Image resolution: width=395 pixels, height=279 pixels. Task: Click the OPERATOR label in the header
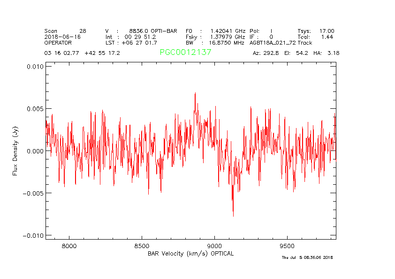click(59, 43)
